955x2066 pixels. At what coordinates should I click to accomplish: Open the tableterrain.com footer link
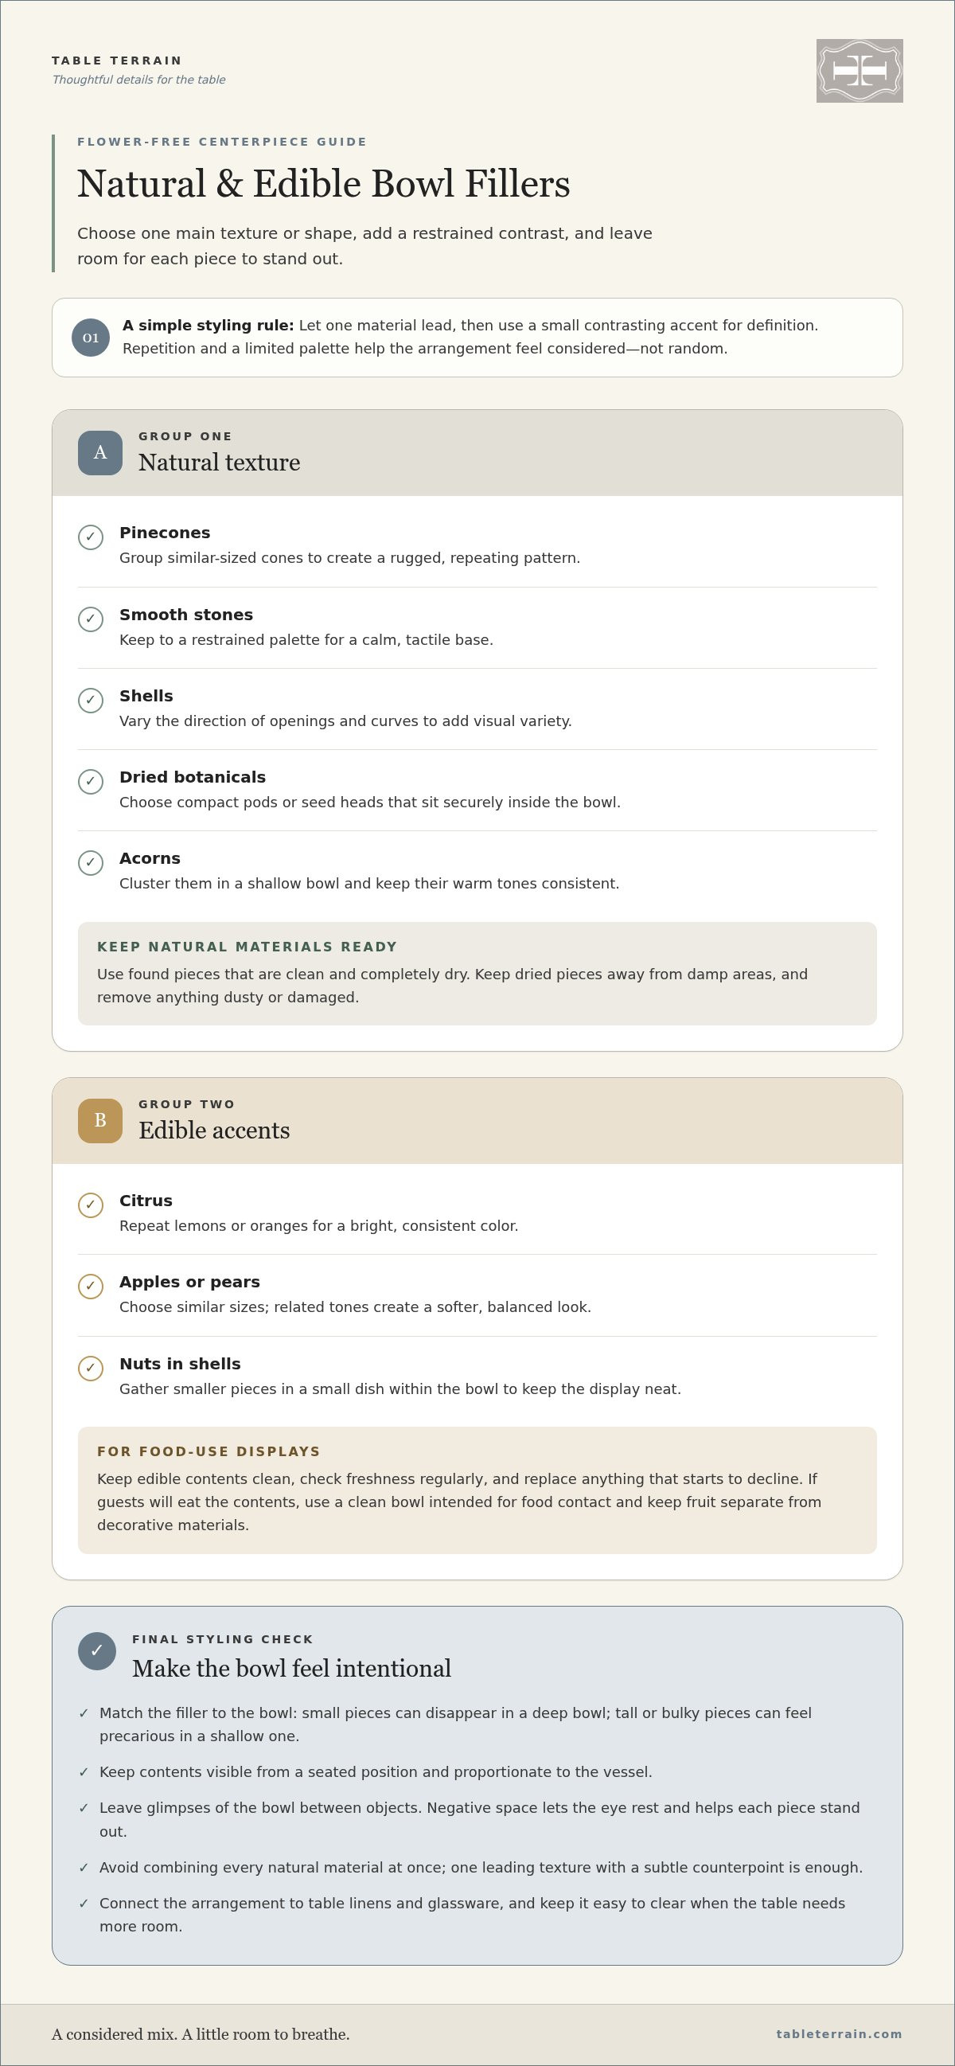click(x=839, y=2033)
